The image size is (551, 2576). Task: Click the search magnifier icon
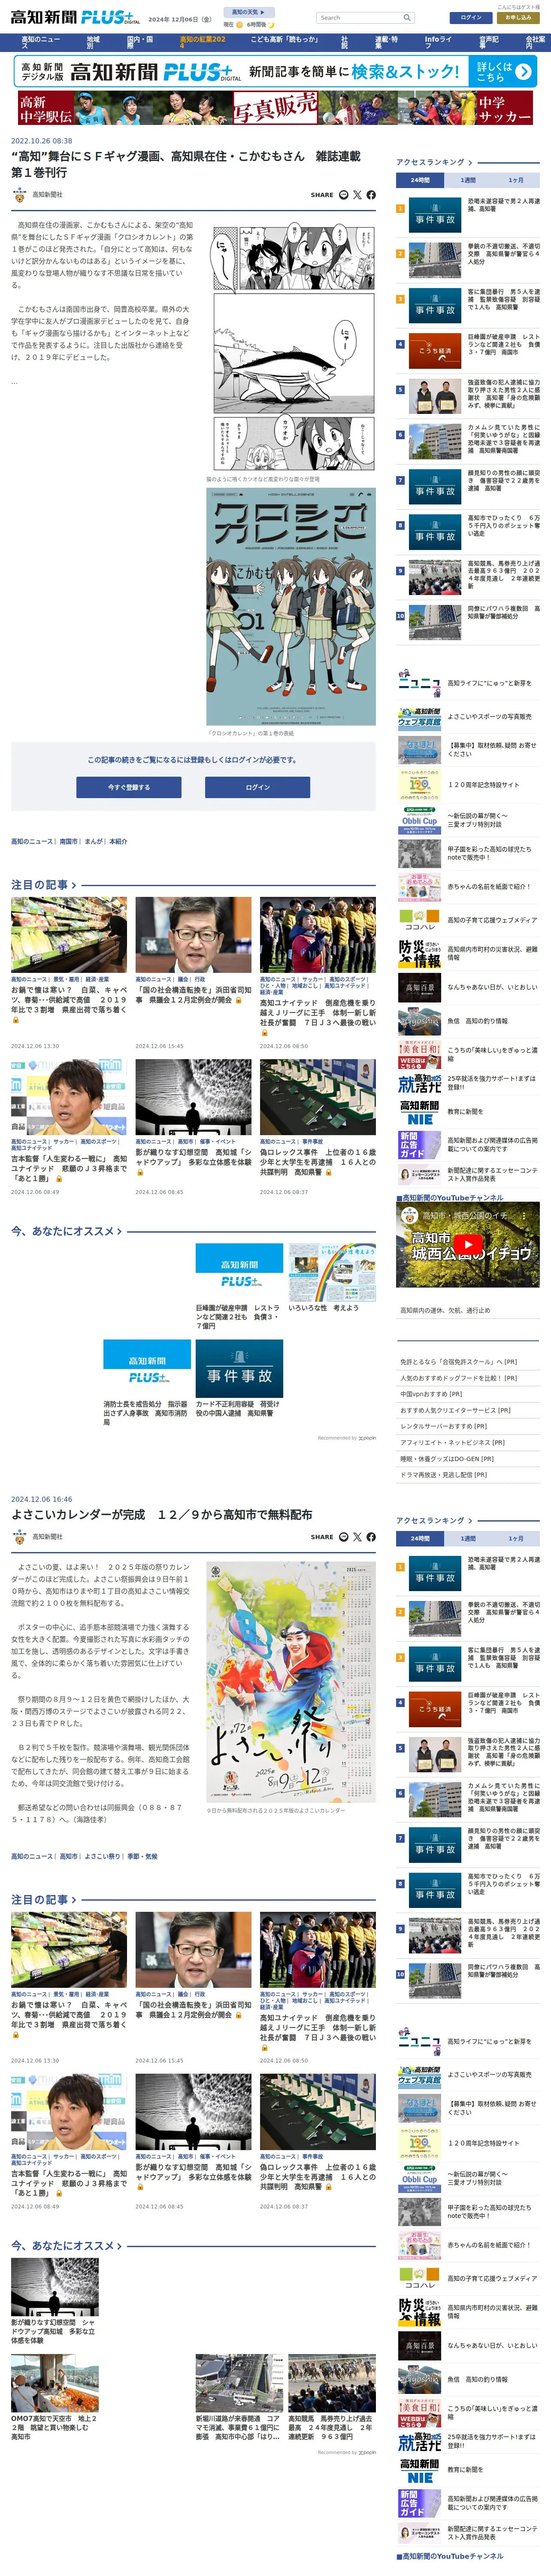pos(407,18)
